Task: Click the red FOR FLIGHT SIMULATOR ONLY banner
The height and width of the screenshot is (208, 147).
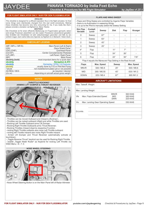Action: point(39,15)
